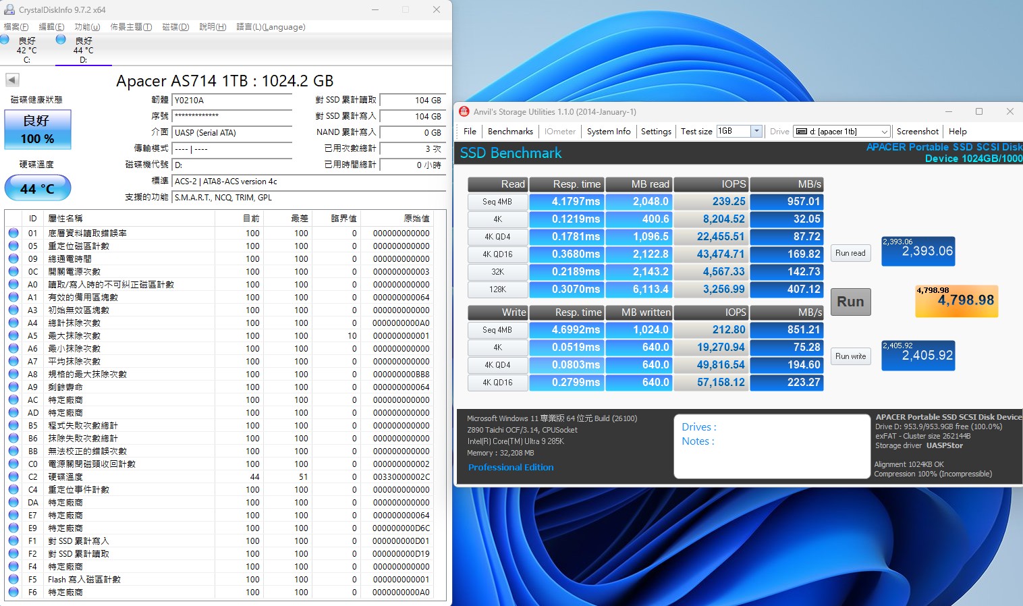Click the firmware field showing Y0210A
Image resolution: width=1023 pixels, height=606 pixels.
pyautogui.click(x=232, y=100)
